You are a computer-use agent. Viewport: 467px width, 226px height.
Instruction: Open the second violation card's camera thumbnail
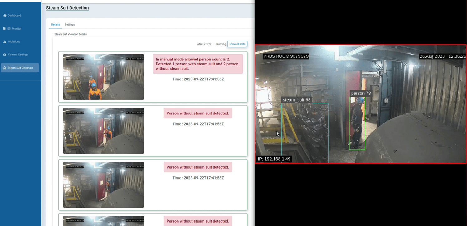click(103, 131)
